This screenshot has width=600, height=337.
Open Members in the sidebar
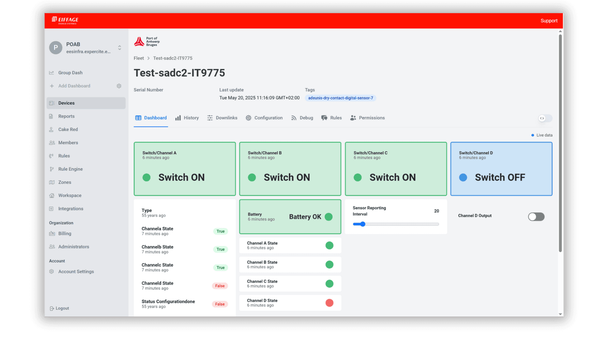click(86, 143)
